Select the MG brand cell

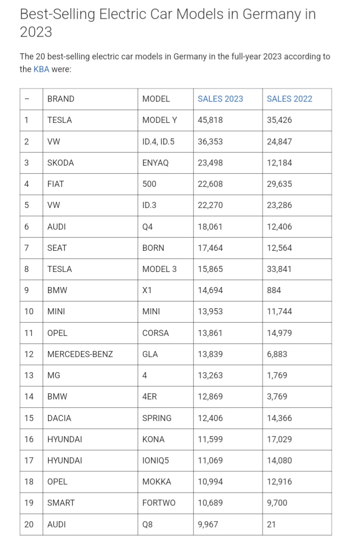tap(54, 375)
